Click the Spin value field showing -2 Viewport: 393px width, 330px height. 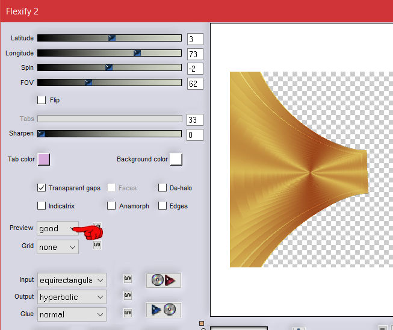[x=195, y=69]
